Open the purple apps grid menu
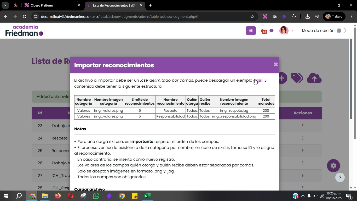The image size is (357, 201). pyautogui.click(x=251, y=31)
